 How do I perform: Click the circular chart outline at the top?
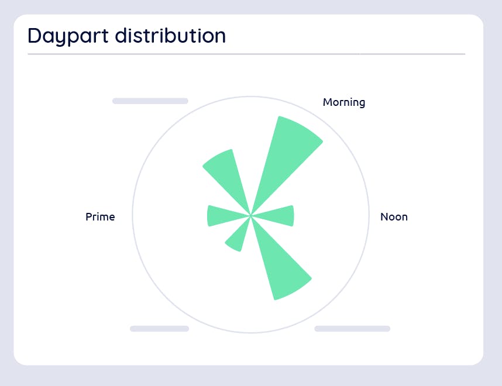tap(251, 96)
